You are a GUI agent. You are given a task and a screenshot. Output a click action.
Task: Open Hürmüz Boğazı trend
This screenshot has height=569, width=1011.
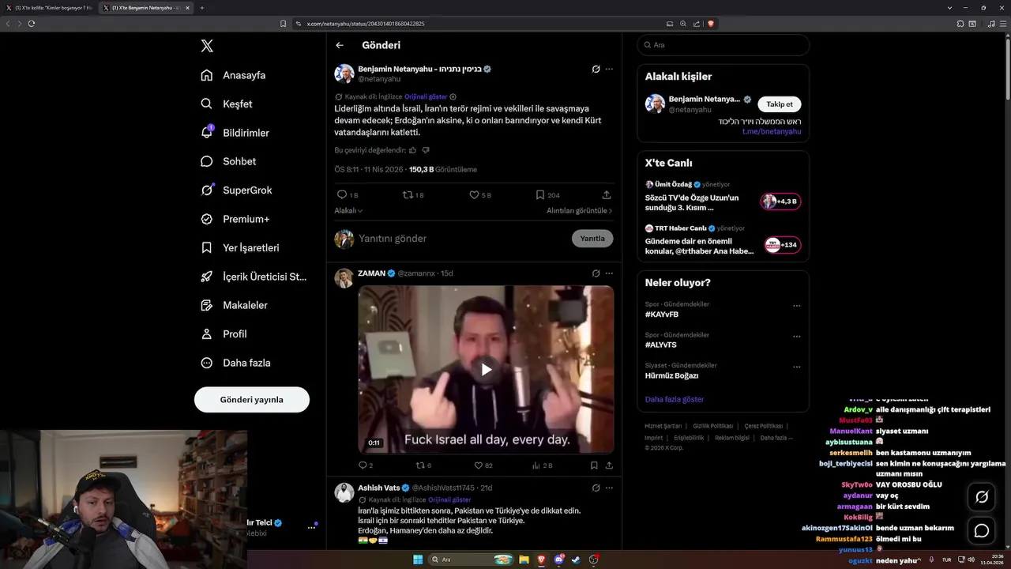point(671,375)
